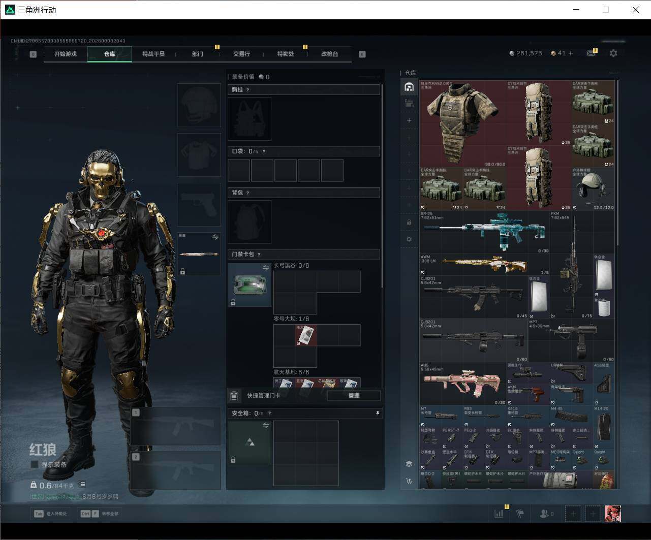Click the 门禁卡包 help question mark
Screen dimensions: 651x540
tap(259, 255)
